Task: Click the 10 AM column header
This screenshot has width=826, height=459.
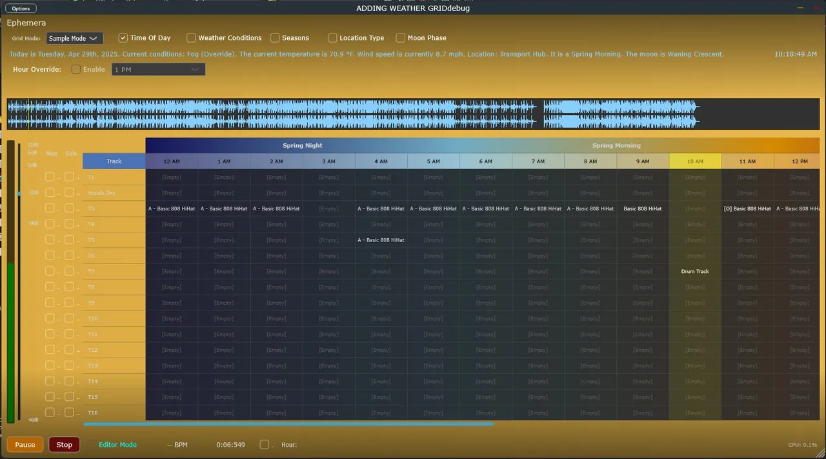Action: (x=695, y=161)
